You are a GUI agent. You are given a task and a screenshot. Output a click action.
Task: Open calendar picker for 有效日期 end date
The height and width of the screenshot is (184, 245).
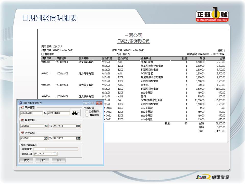tap(78, 138)
